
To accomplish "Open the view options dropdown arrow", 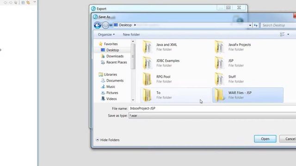I will click(288, 34).
